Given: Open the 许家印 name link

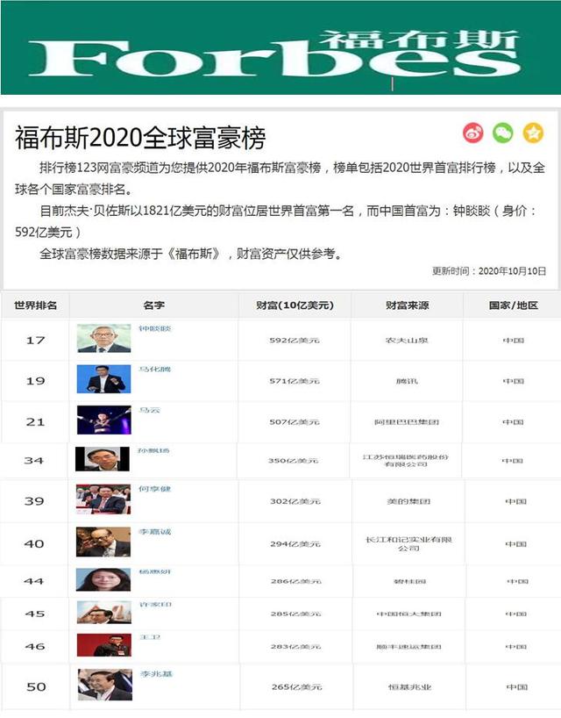Looking at the screenshot, I should [155, 605].
